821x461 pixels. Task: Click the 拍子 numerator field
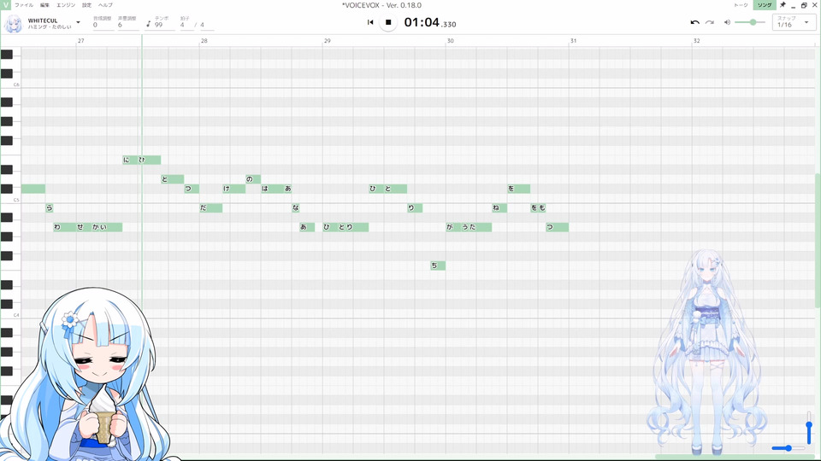186,25
